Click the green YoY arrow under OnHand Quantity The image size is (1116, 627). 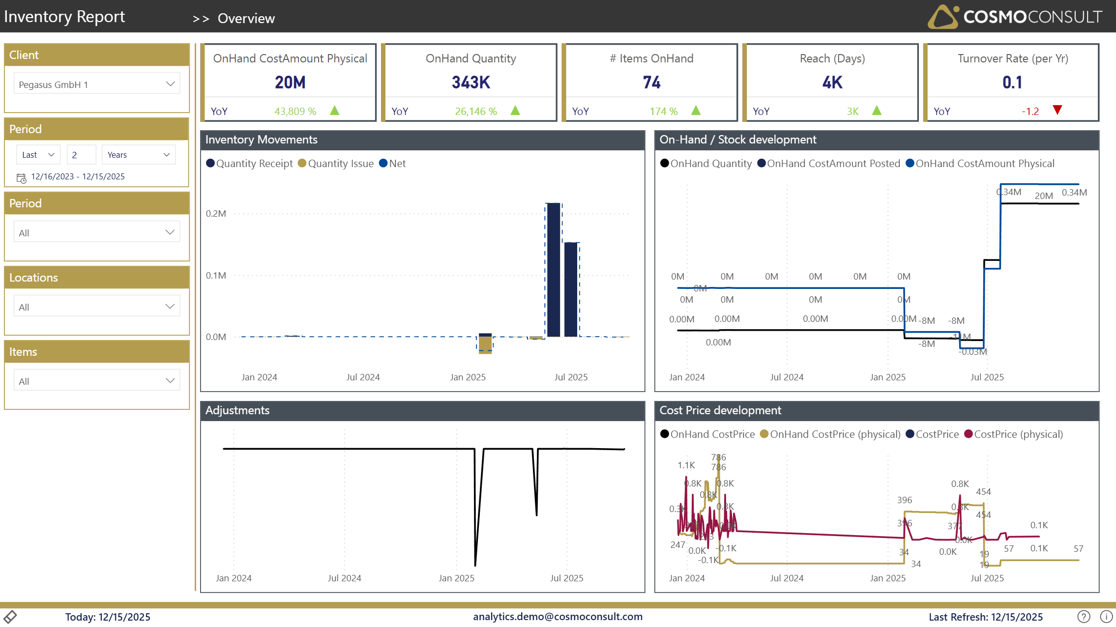tap(515, 111)
